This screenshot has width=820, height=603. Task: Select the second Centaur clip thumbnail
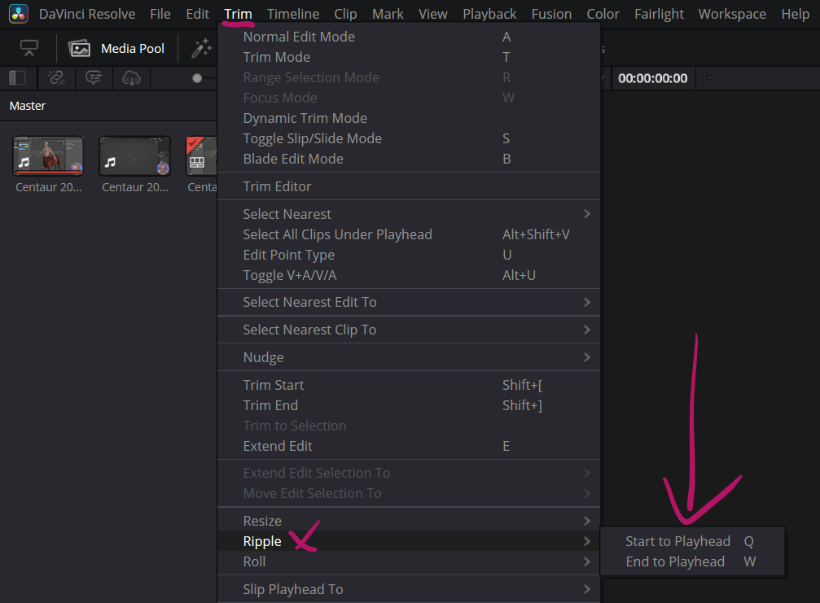[134, 156]
